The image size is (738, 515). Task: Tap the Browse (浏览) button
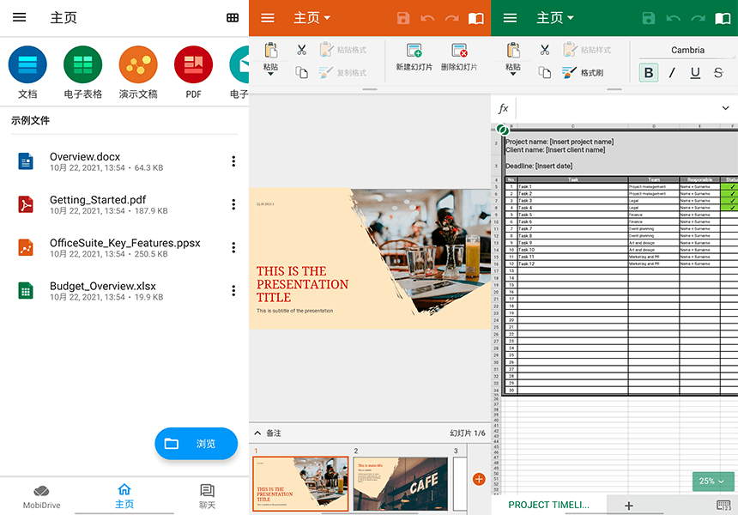coord(196,444)
